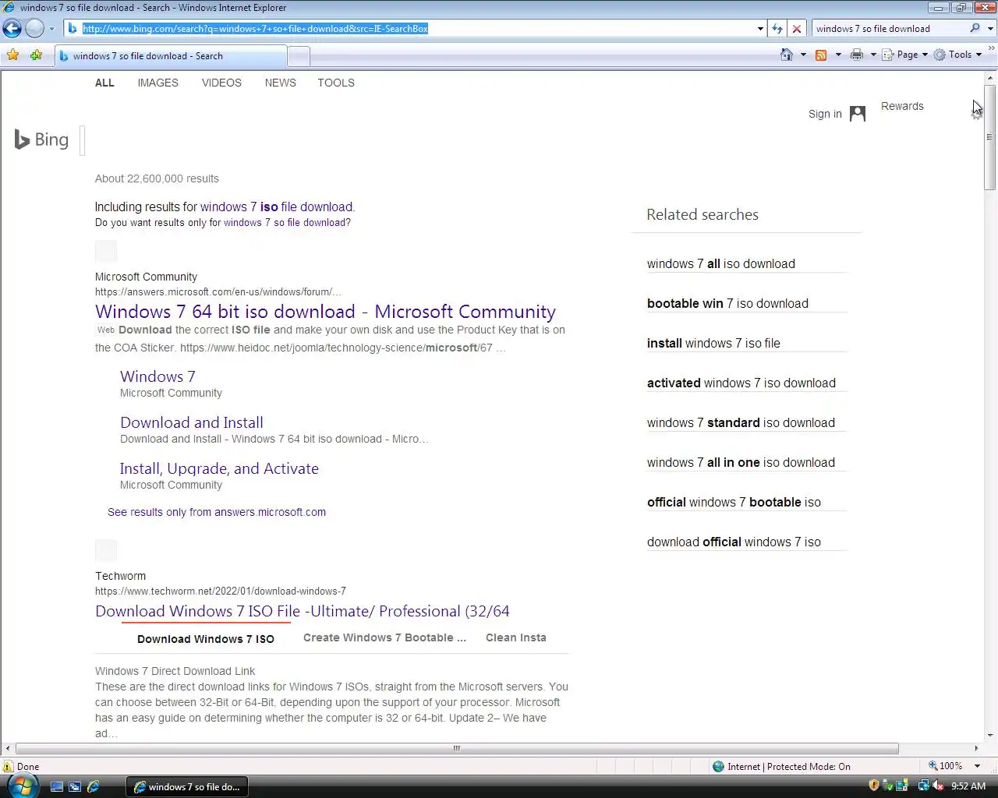
Task: Click the search magnifier icon in IE search box
Action: [975, 28]
